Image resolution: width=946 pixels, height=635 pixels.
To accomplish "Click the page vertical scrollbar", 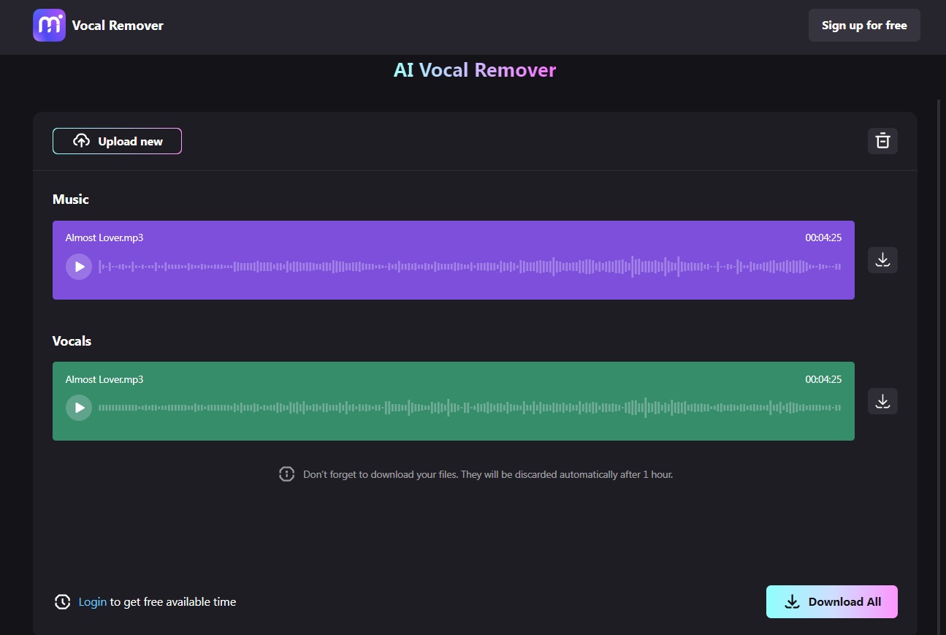I will point(939,365).
